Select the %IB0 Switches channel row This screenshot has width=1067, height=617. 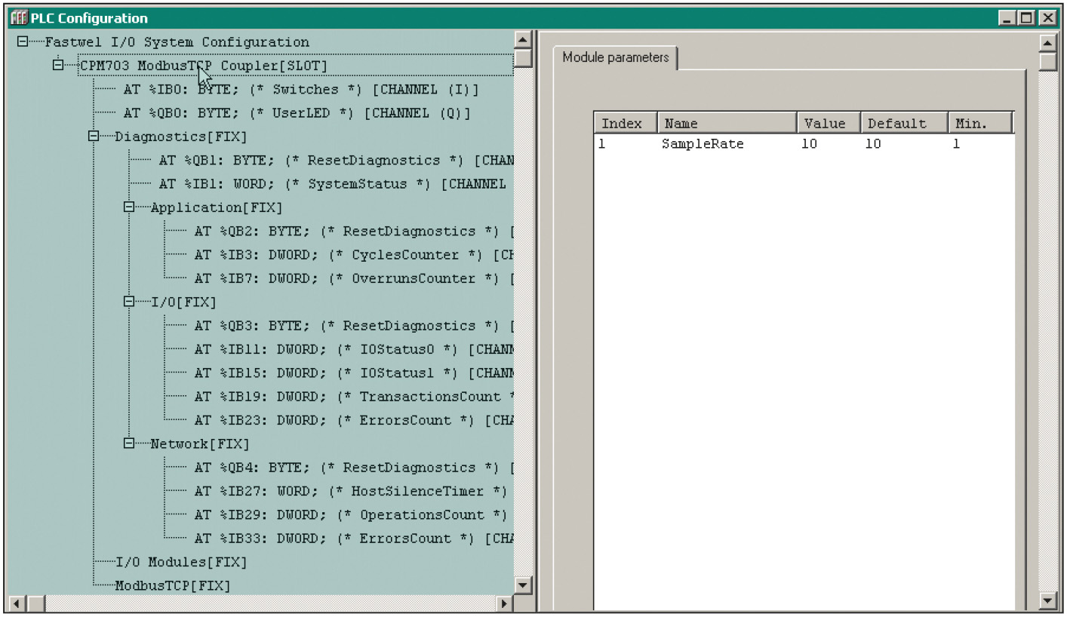click(301, 90)
